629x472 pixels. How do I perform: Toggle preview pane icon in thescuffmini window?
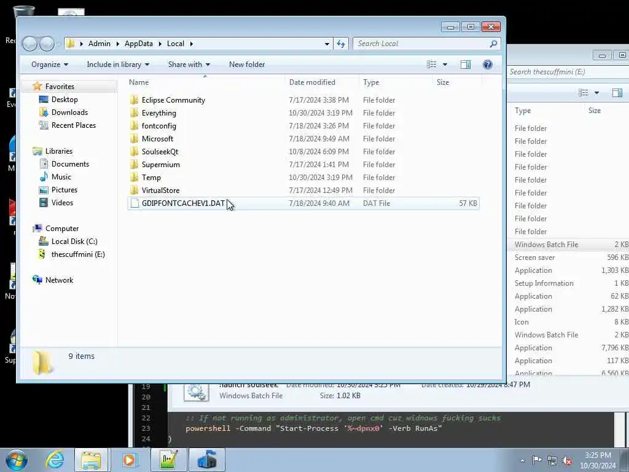617,93
